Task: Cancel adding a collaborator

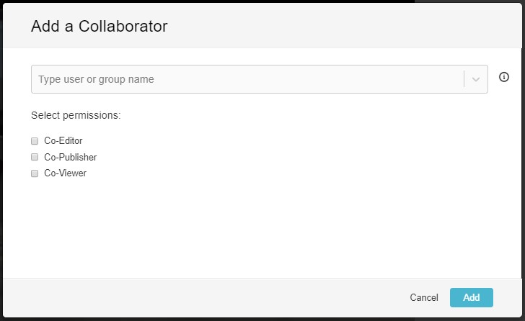Action: pos(424,297)
